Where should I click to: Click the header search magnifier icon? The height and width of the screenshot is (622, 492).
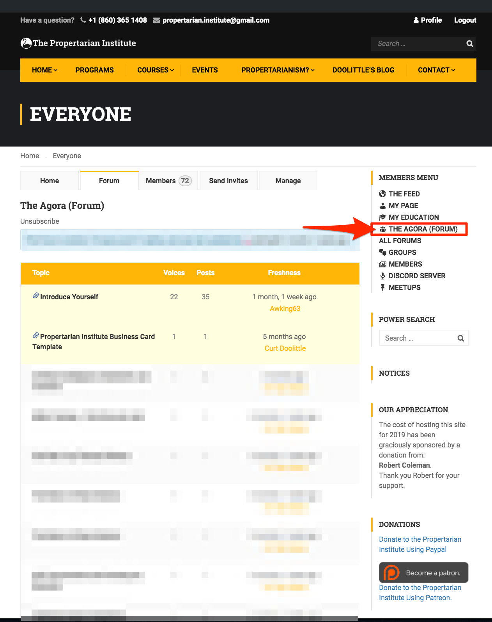pyautogui.click(x=469, y=44)
